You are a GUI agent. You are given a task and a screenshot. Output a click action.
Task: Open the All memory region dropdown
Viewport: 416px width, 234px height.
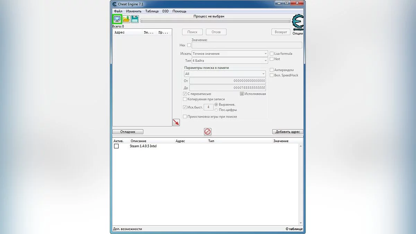pyautogui.click(x=225, y=74)
